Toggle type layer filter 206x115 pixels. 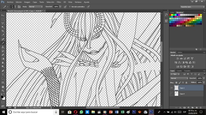192,74
